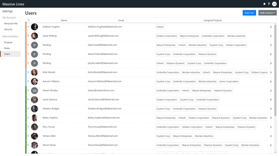279x156 pixels.
Task: Open Security settings in the sidebar
Action: 8,29
